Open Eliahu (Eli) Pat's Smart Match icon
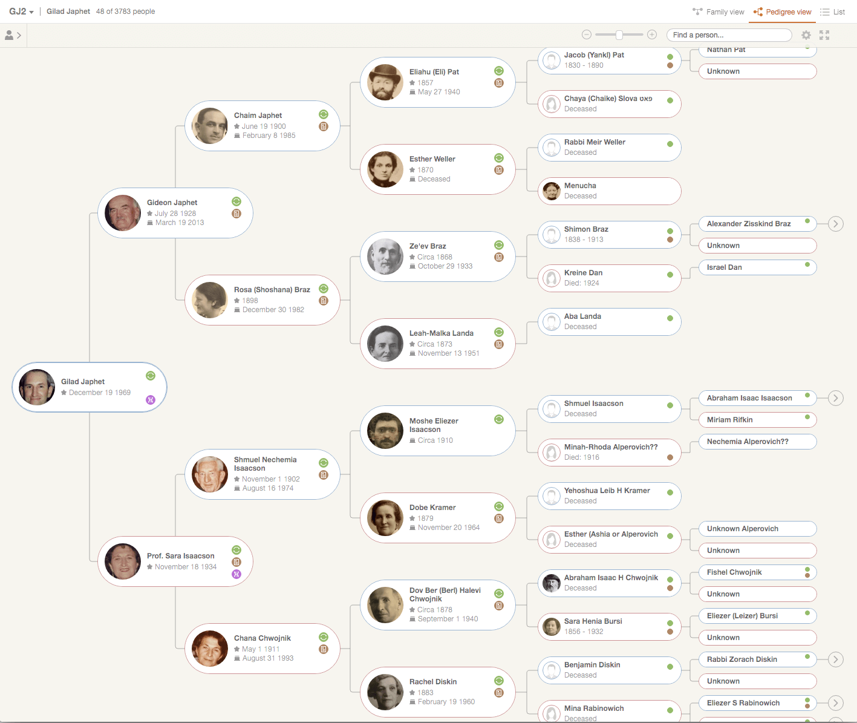The image size is (857, 723). coord(499,71)
